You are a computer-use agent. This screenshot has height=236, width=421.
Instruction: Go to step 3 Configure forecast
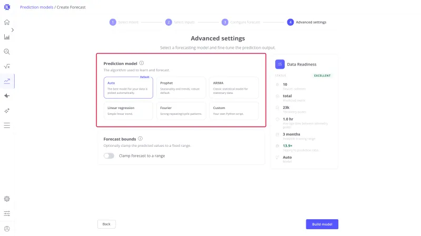point(241,22)
